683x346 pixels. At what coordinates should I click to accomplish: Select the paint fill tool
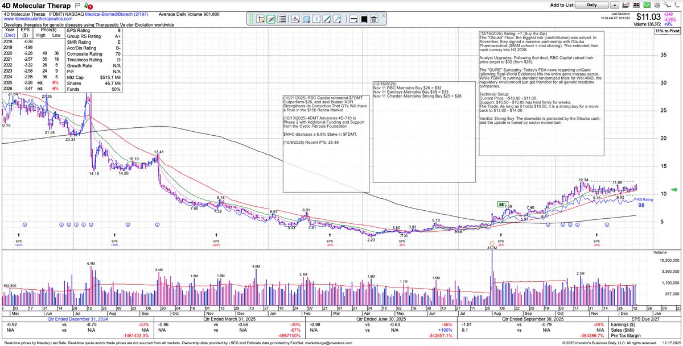[x=295, y=19]
